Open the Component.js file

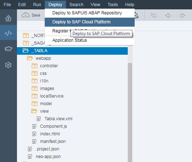(53, 126)
